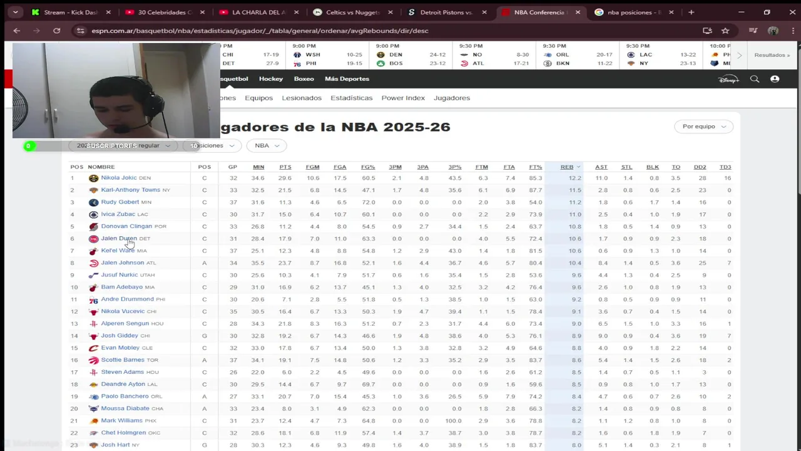The height and width of the screenshot is (451, 801).
Task: Open Chet Holmgren player page
Action: [x=123, y=433]
